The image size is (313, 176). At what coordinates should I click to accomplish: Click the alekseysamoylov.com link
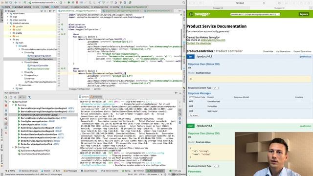click(x=213, y=40)
